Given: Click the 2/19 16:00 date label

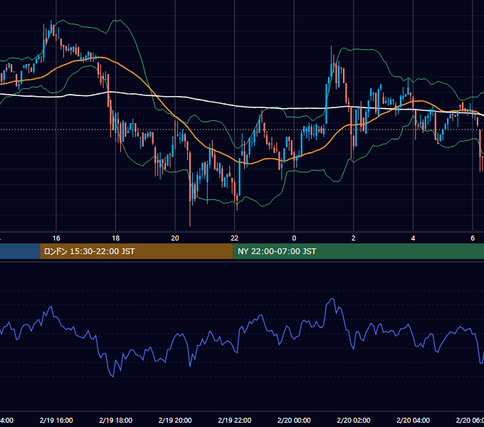Looking at the screenshot, I should 56,420.
